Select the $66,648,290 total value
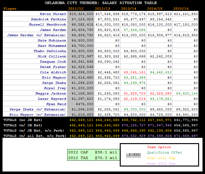 click(133, 130)
